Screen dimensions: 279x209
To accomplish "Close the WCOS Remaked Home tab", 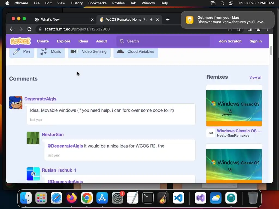I will pos(157,20).
